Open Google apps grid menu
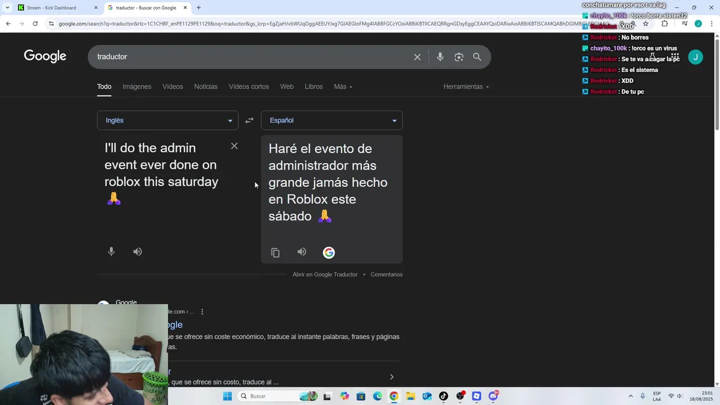 click(x=674, y=57)
